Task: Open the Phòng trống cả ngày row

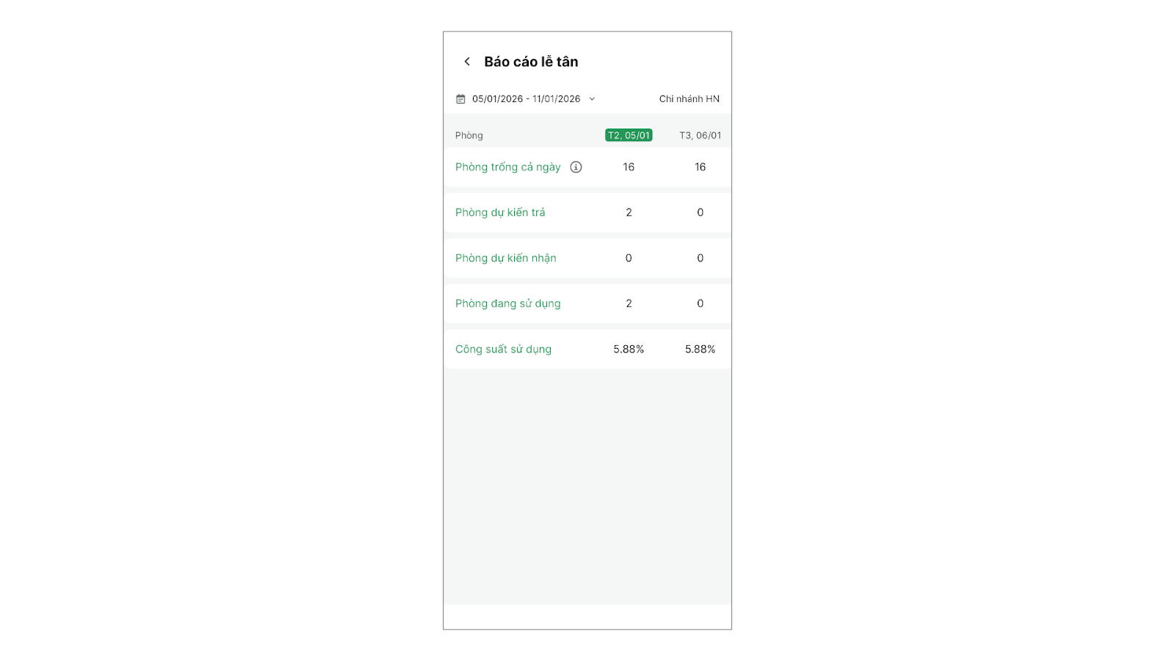Action: [x=507, y=167]
